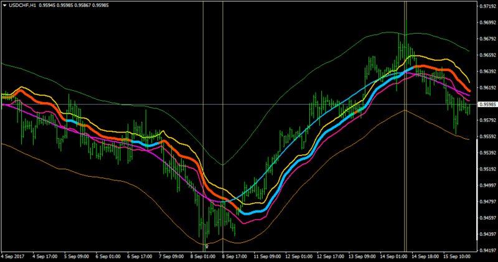Click the 0.95792 price axis label
This screenshot has width=498, height=262.
488,120
